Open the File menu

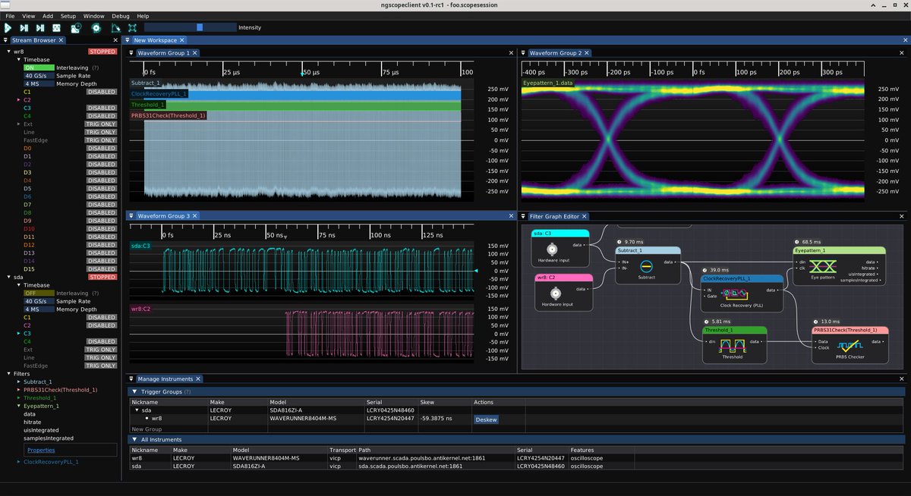[10, 15]
